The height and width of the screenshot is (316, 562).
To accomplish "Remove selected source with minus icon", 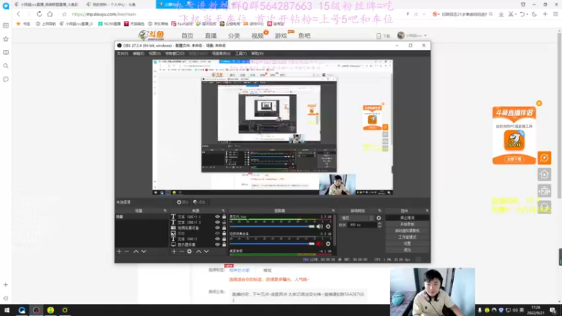I will click(x=181, y=251).
